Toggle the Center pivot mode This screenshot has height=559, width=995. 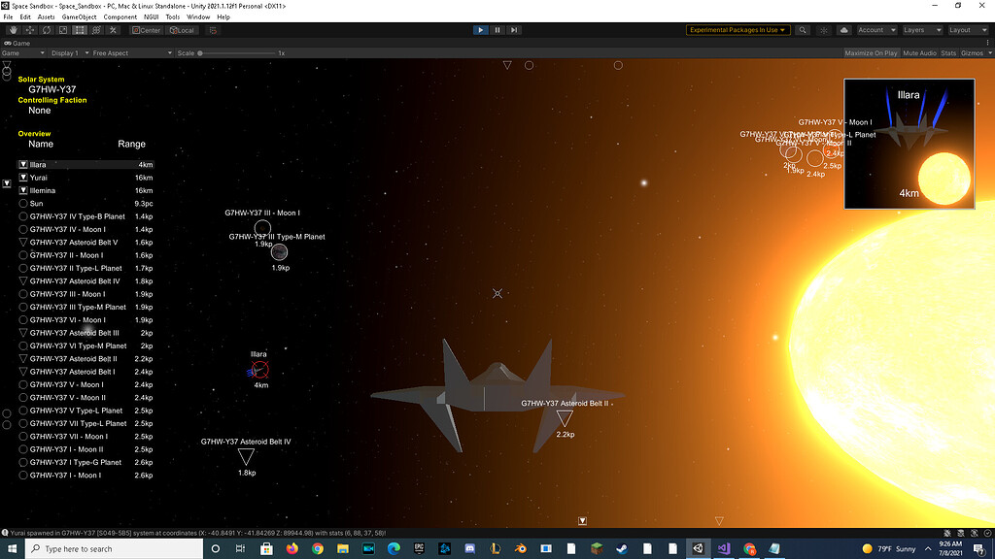tap(147, 30)
